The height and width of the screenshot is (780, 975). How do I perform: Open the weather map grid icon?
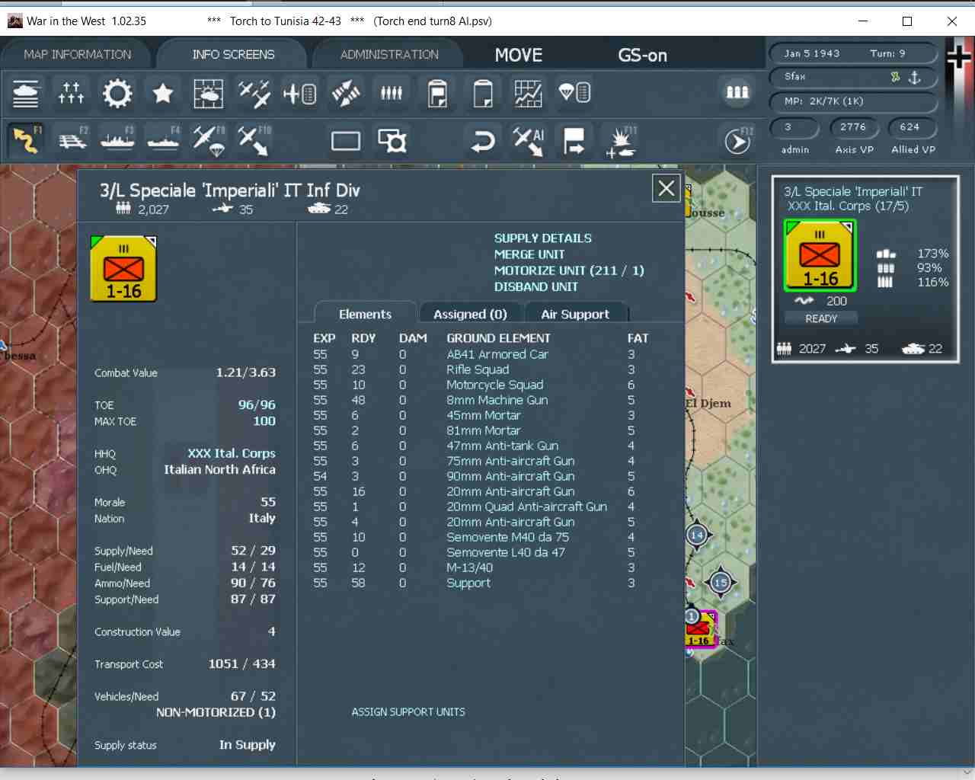pyautogui.click(x=209, y=93)
